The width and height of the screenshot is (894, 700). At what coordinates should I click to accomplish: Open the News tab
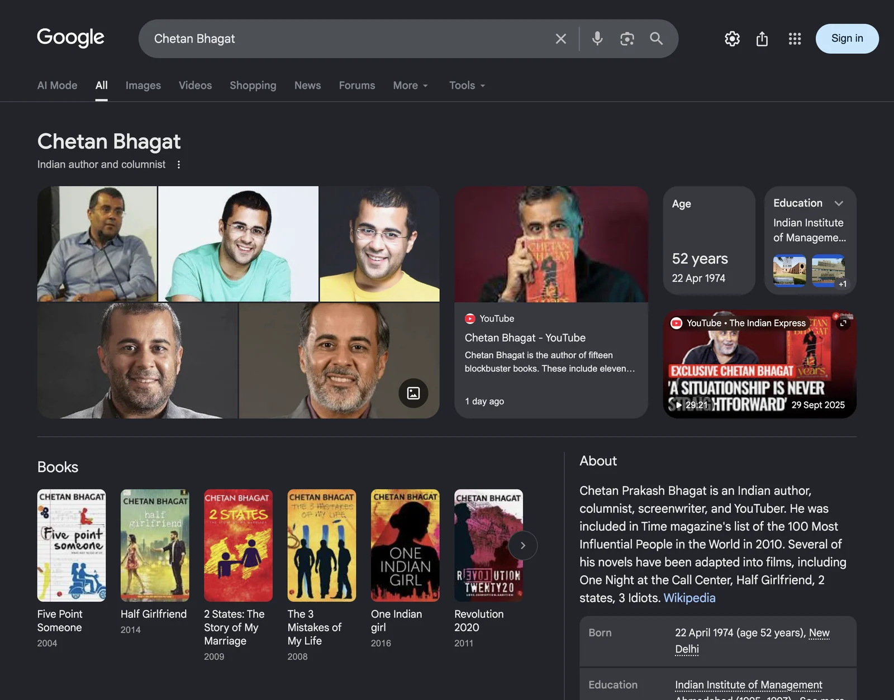[x=307, y=85]
